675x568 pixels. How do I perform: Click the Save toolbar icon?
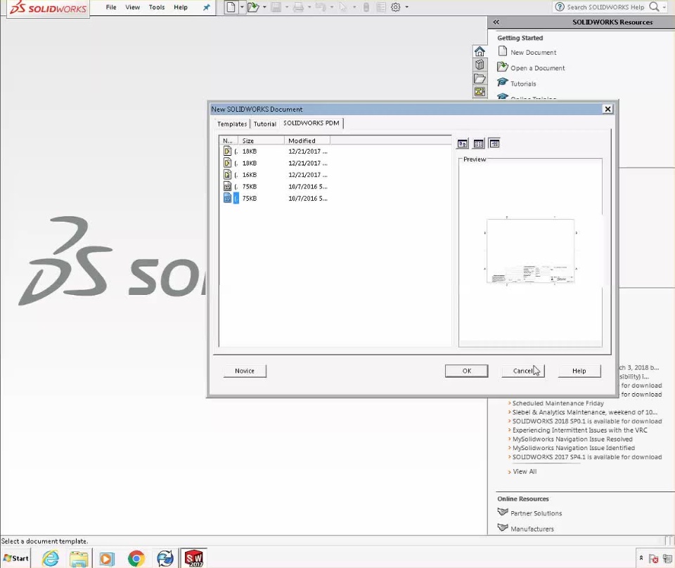(x=276, y=7)
